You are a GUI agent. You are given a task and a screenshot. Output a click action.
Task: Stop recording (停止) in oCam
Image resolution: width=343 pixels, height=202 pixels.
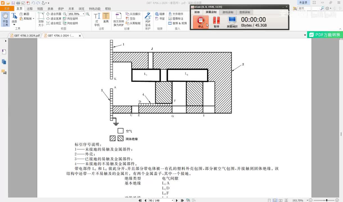(201, 22)
